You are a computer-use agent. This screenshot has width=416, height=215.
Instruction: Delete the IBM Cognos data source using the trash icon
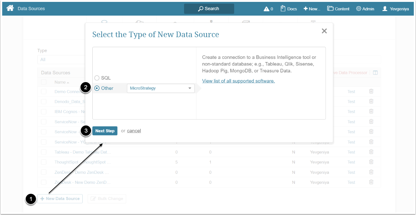pos(371,111)
